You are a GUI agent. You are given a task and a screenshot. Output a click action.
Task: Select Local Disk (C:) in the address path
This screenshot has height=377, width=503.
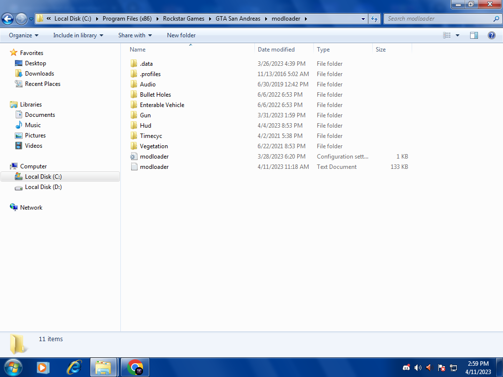(73, 19)
